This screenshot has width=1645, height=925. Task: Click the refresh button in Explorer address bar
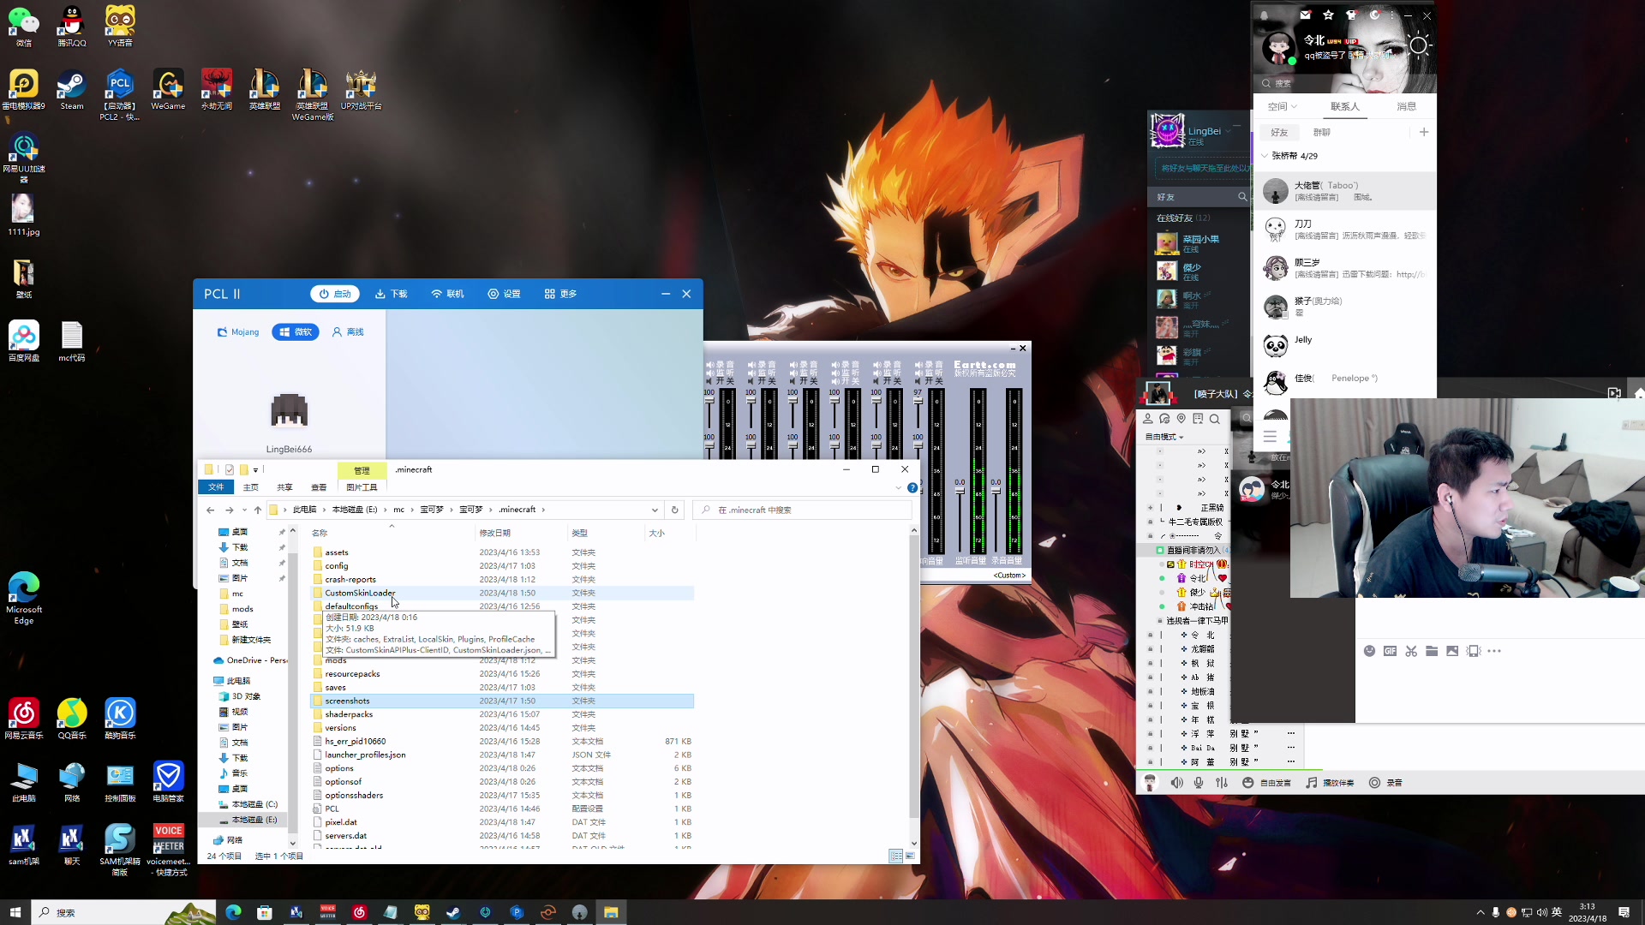pyautogui.click(x=674, y=510)
